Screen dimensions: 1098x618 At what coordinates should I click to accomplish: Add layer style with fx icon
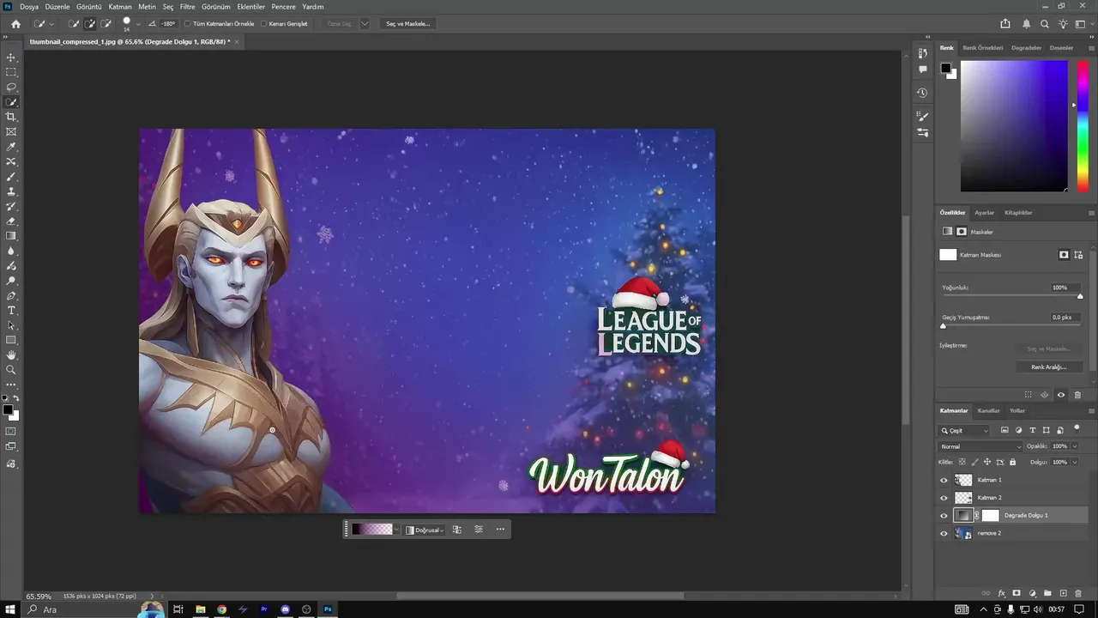pos(1001,593)
